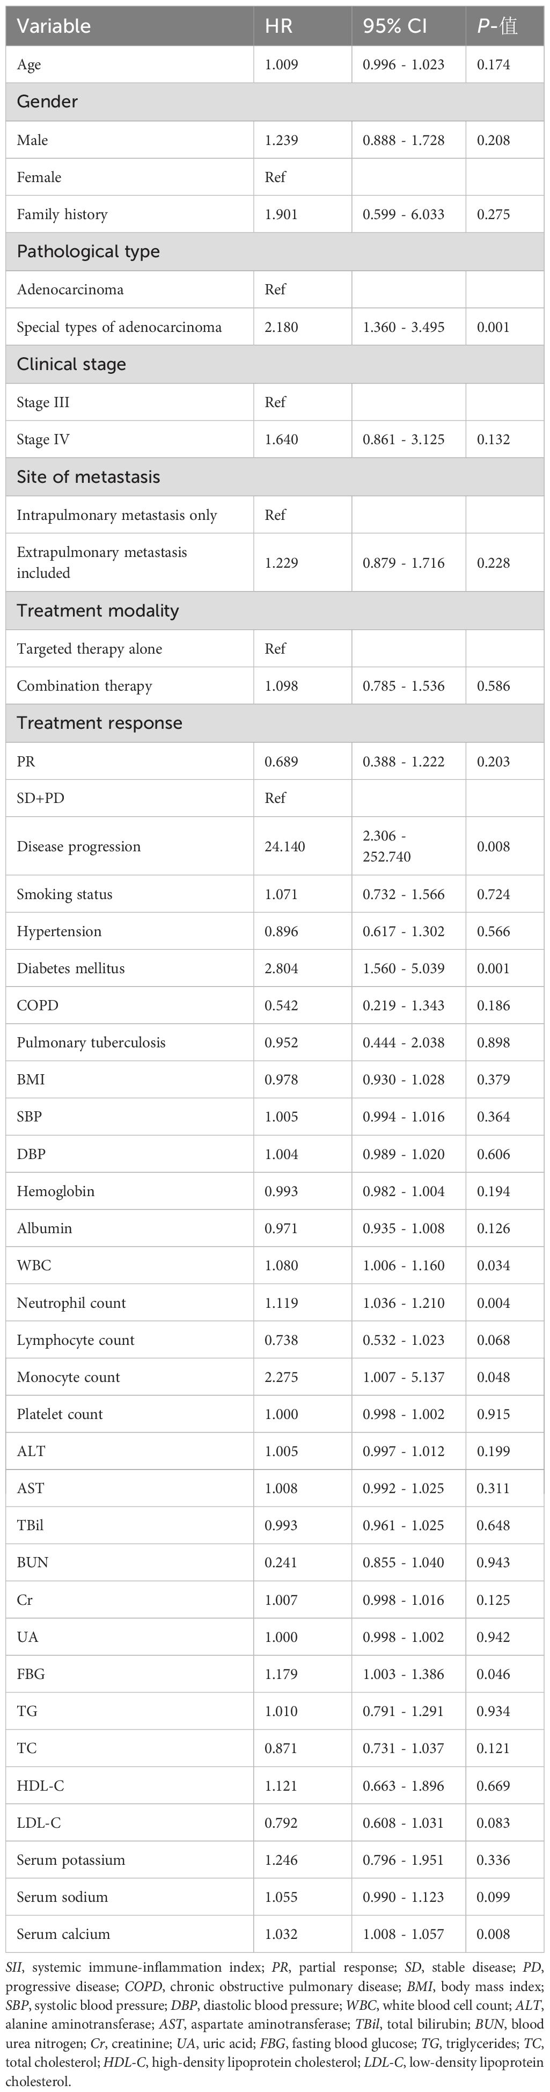Click the Site of metastasis heading
Image resolution: width=550 pixels, height=2092 pixels.
(89, 477)
